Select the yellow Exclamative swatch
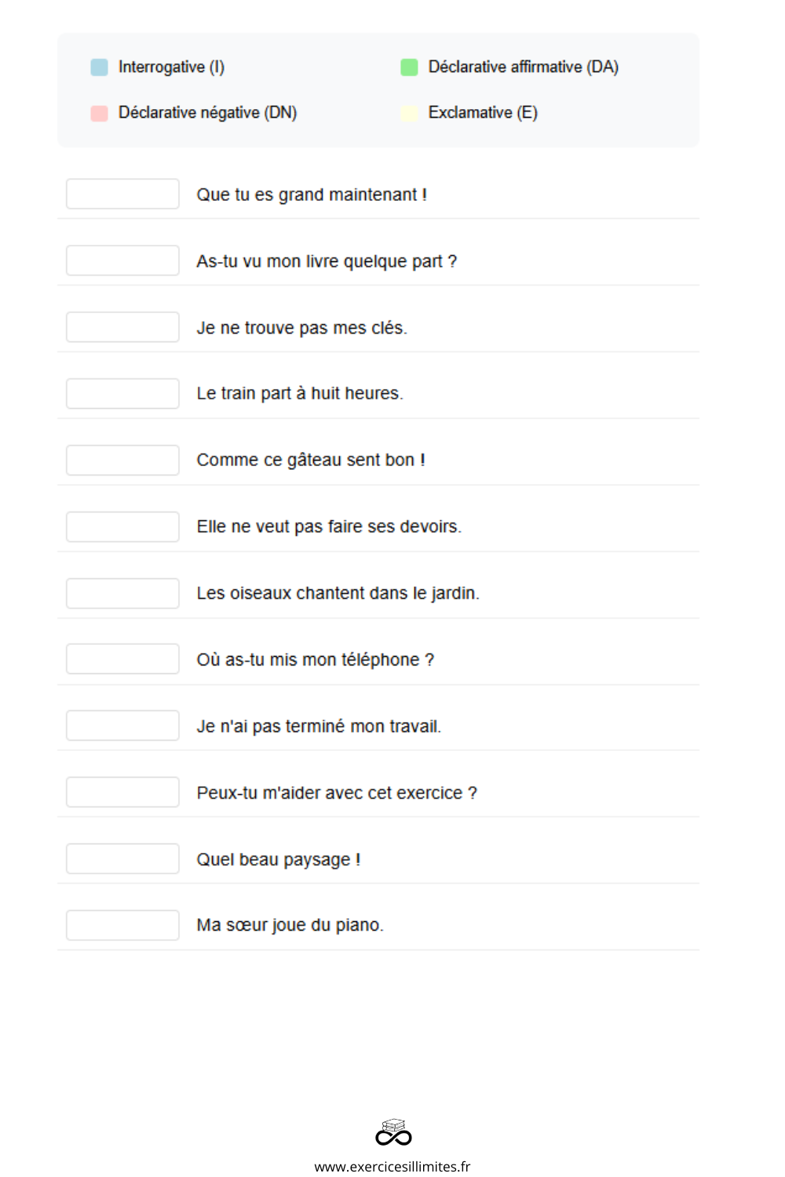Screen dimensions: 785x1177 (409, 113)
